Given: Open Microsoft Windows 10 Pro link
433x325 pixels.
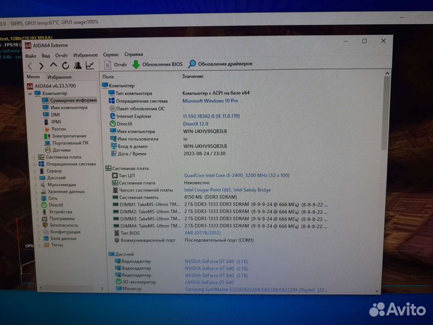Looking at the screenshot, I should (x=210, y=101).
